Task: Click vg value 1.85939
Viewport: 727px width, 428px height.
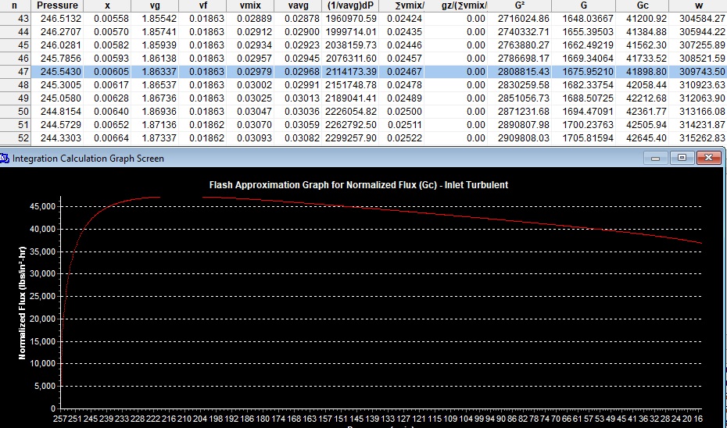Action: [x=160, y=45]
